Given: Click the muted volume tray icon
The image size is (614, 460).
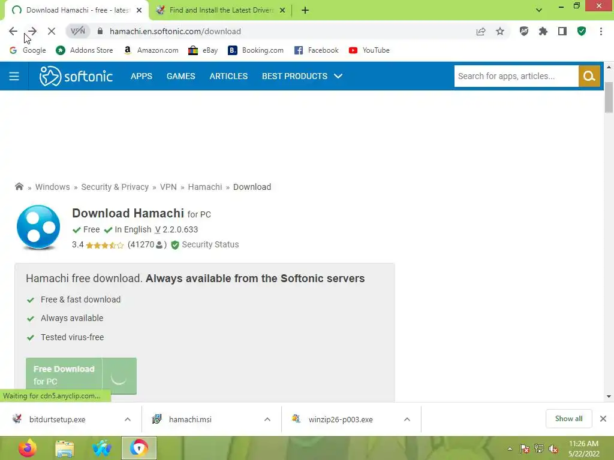Looking at the screenshot, I should pyautogui.click(x=553, y=449).
